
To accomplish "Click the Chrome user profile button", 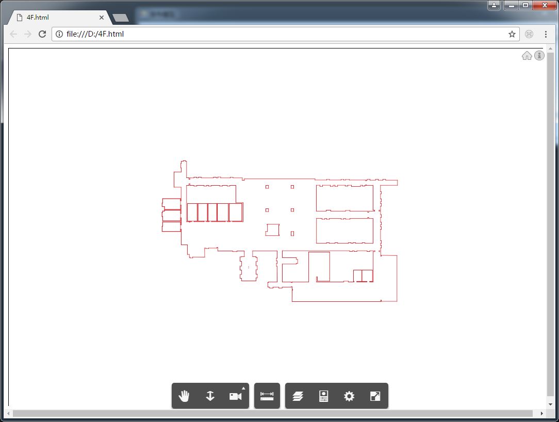I will coord(494,5).
